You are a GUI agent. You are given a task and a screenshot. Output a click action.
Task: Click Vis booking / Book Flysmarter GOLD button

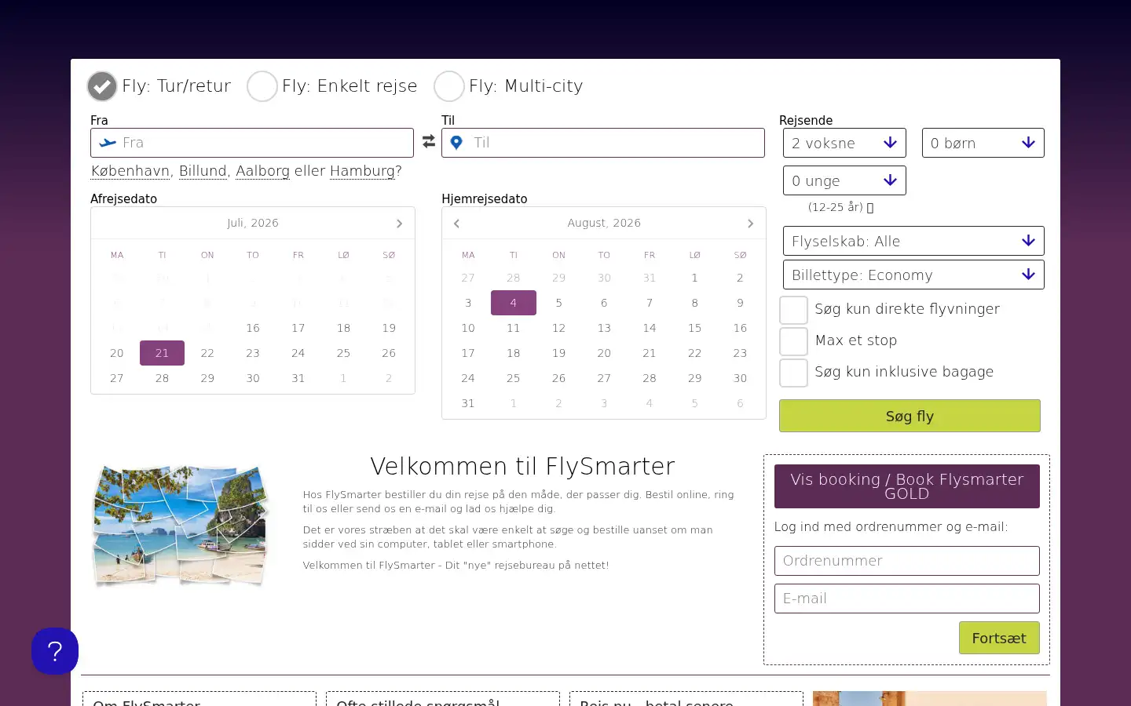click(907, 486)
